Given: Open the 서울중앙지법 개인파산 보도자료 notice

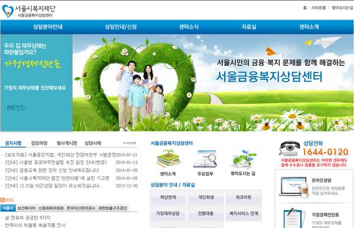Looking at the screenshot, I should point(60,155).
